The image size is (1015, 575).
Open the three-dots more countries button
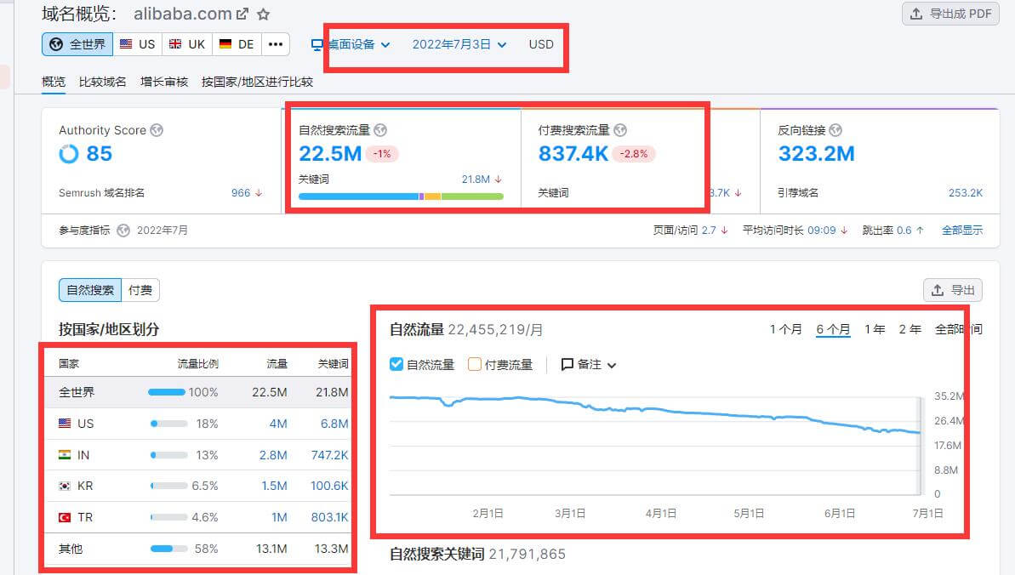pyautogui.click(x=275, y=44)
